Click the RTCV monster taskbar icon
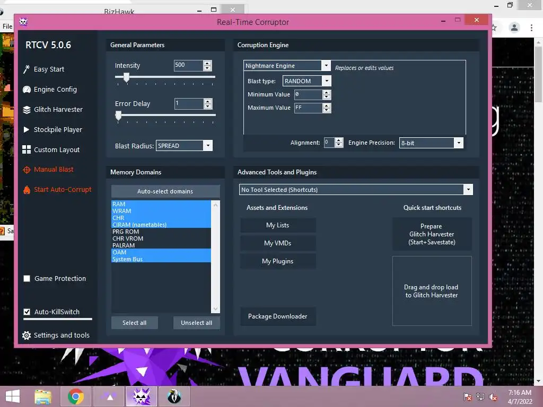 [x=142, y=396]
